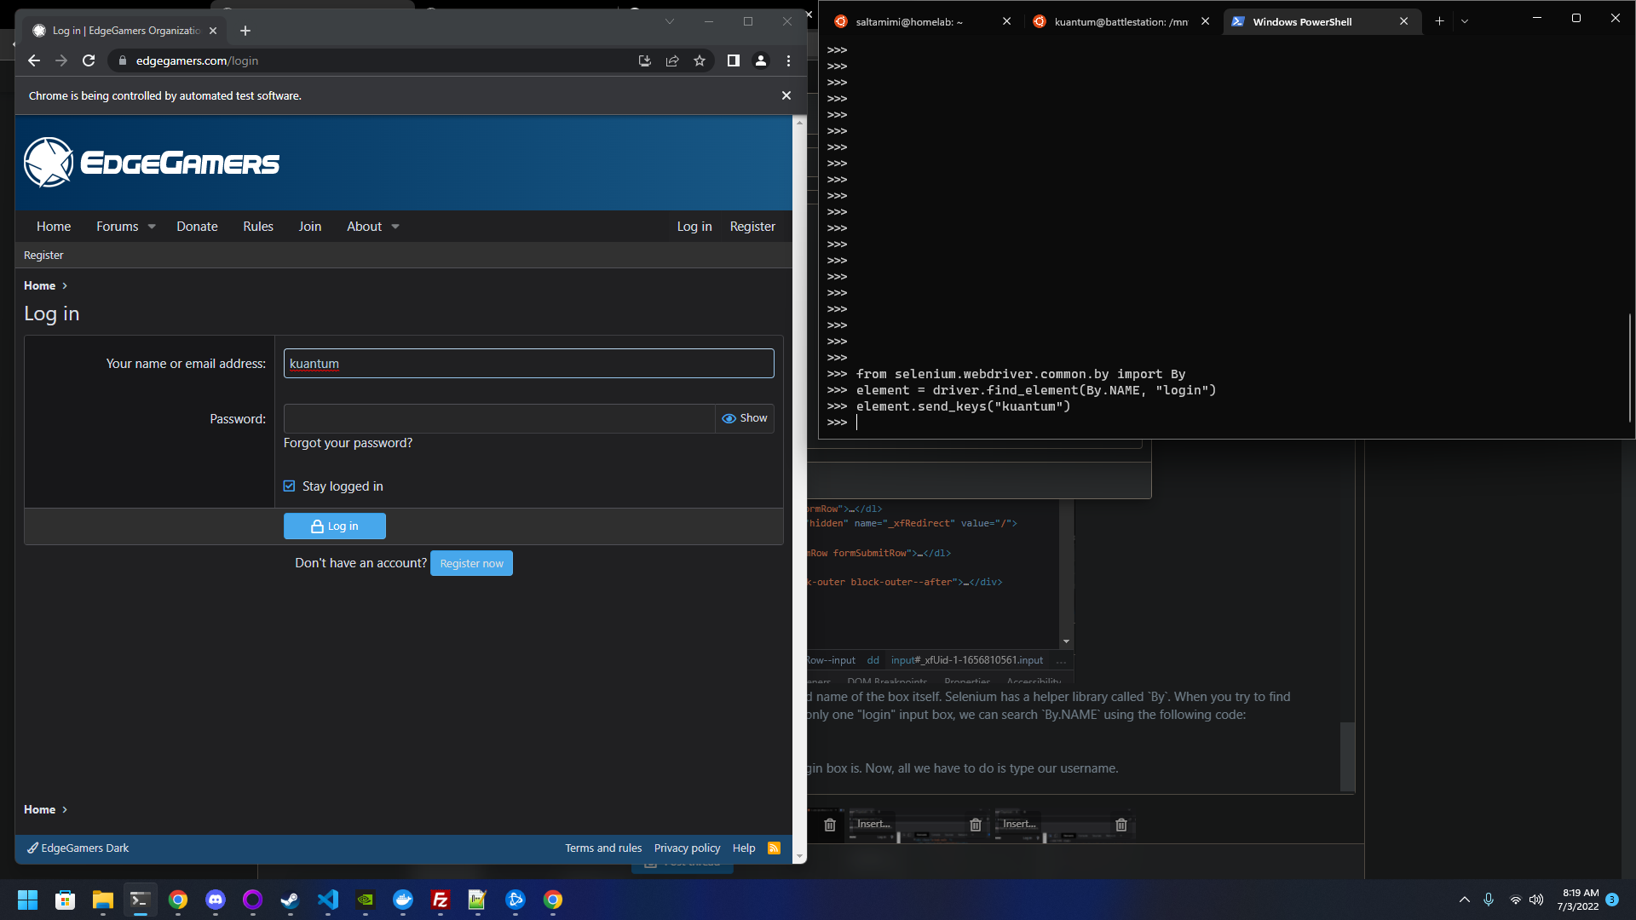Viewport: 1636px width, 920px height.
Task: Open the RSS feed icon in footer
Action: tap(775, 848)
